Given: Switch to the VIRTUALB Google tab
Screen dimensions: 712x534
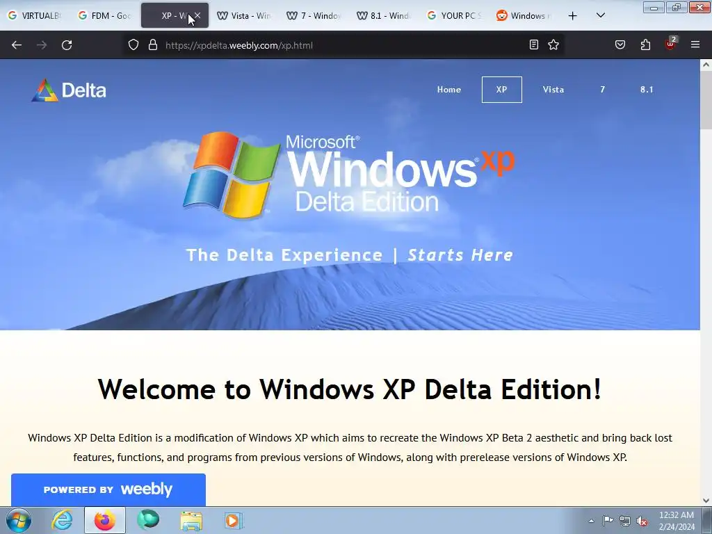Looking at the screenshot, I should tap(35, 15).
